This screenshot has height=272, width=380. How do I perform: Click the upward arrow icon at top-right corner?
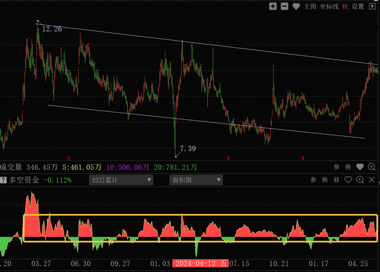point(371,6)
